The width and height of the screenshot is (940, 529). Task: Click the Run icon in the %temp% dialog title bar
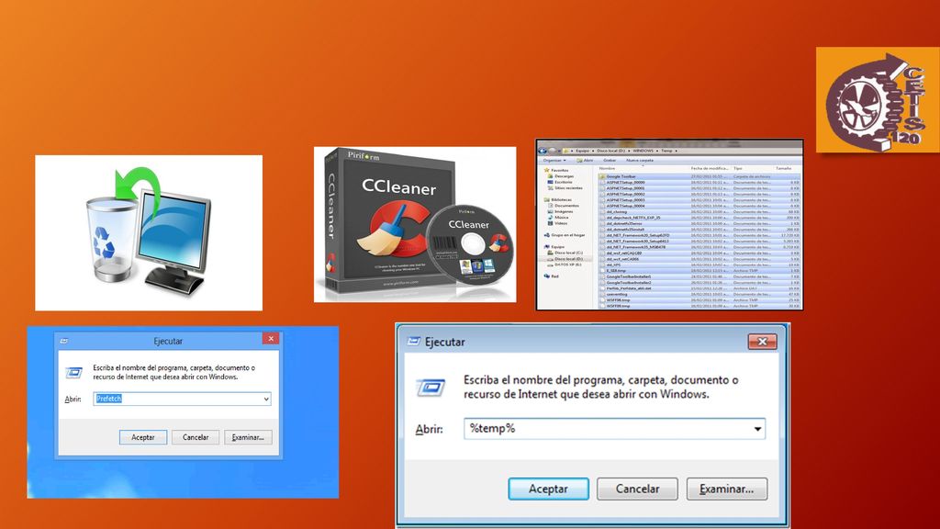[414, 342]
